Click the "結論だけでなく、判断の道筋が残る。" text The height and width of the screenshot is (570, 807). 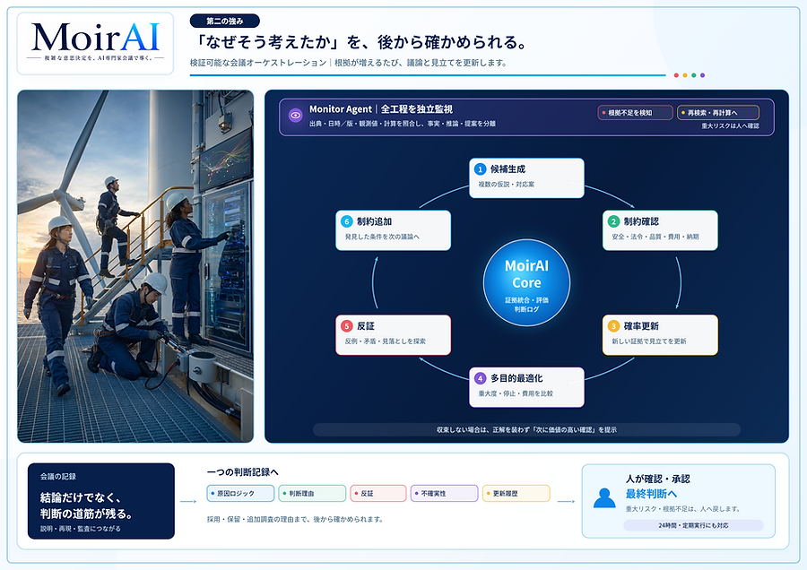tap(86, 505)
